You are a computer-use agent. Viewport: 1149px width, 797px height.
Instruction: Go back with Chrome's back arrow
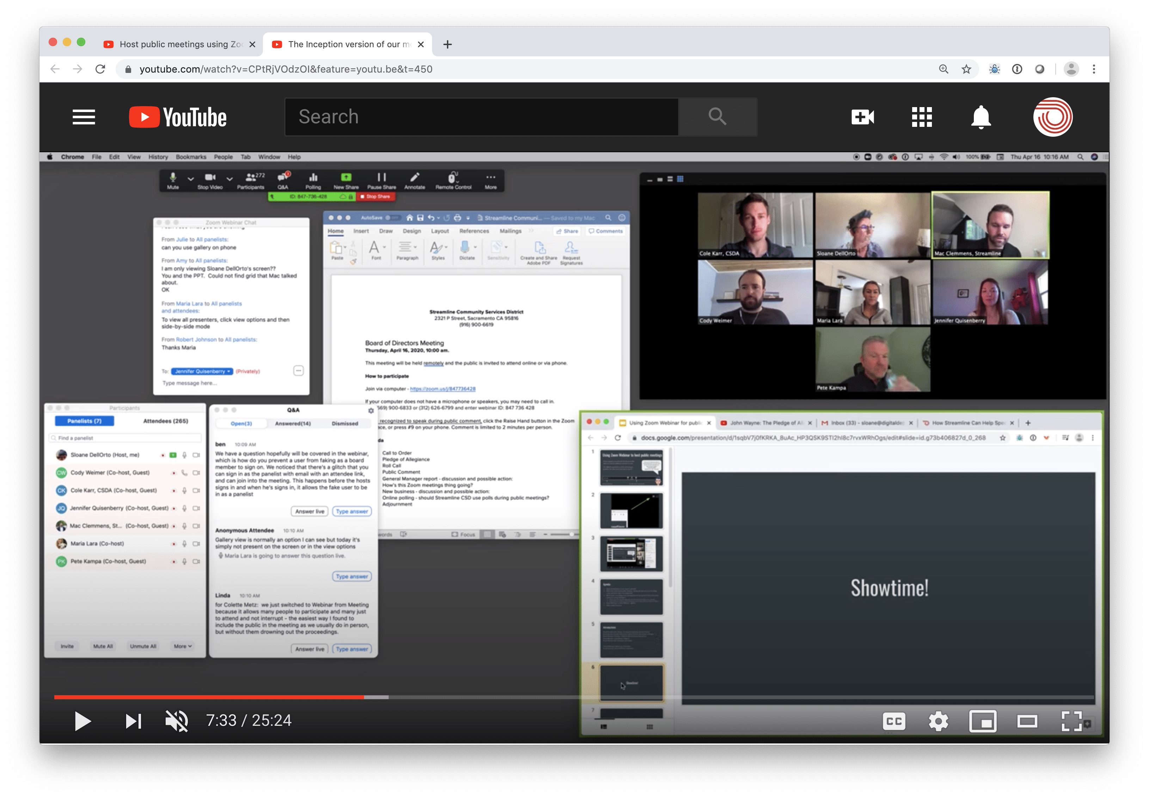click(x=55, y=69)
